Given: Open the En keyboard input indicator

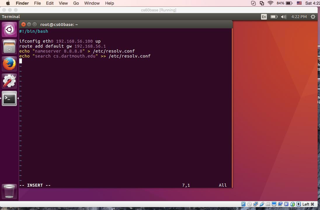Looking at the screenshot, I should 264,17.
